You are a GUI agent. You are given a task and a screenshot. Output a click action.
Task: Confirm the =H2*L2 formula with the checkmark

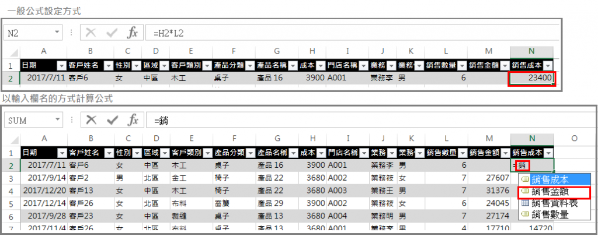click(112, 33)
